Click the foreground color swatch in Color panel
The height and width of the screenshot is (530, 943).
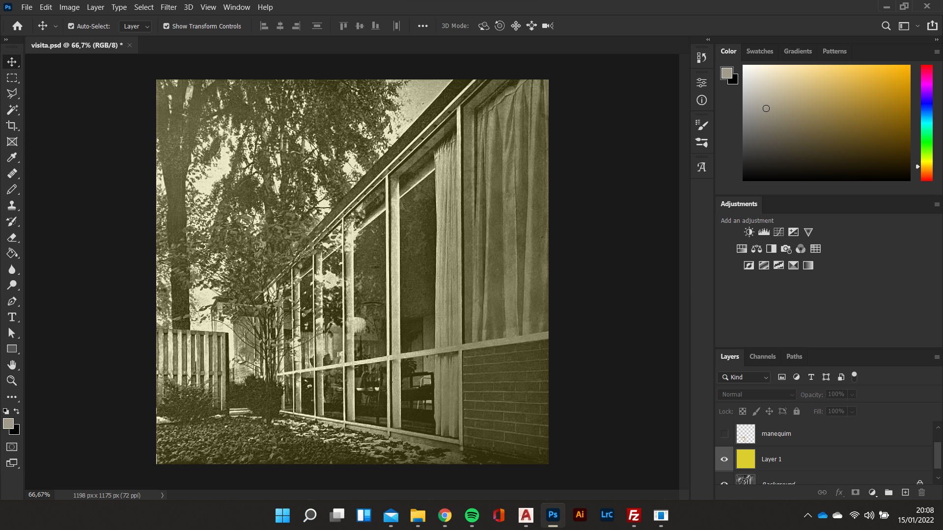coord(726,73)
